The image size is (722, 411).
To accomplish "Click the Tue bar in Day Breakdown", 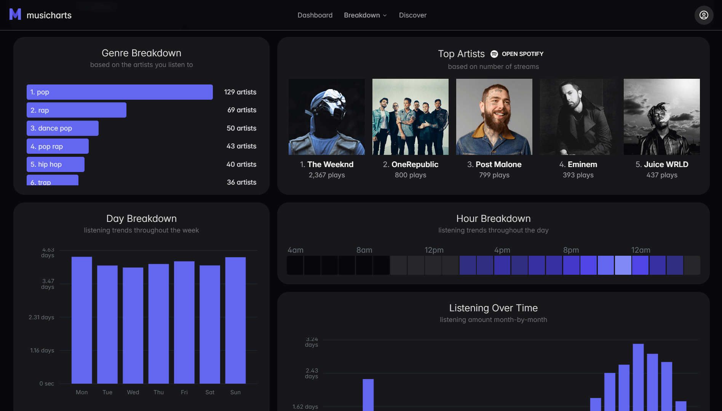I will coord(107,324).
